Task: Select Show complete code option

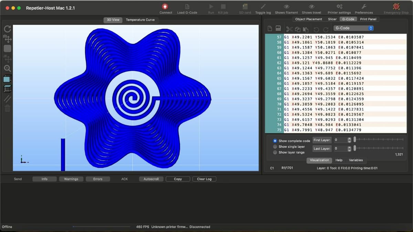Action: [x=292, y=141]
